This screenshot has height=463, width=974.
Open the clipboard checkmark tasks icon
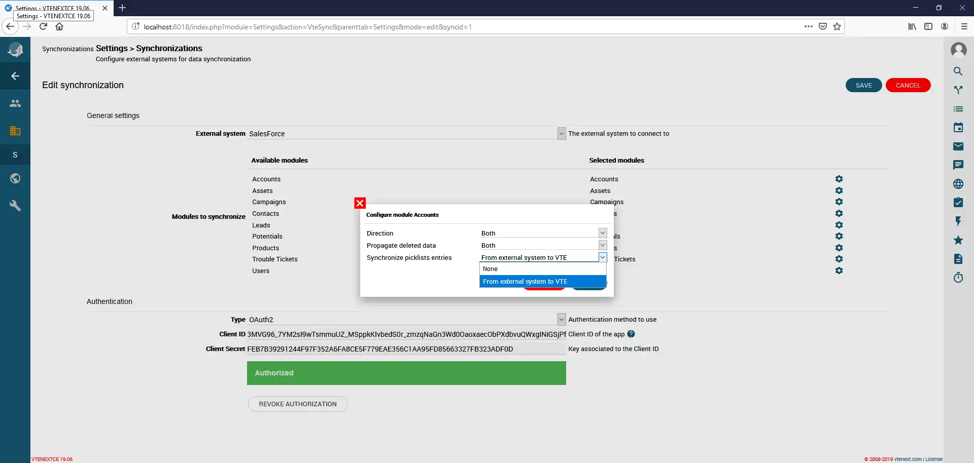coord(958,203)
